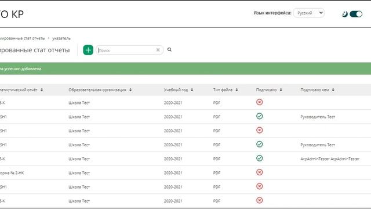Select 2020-2021 in Форма № 2-НК row
The height and width of the screenshot is (209, 371).
click(x=173, y=173)
